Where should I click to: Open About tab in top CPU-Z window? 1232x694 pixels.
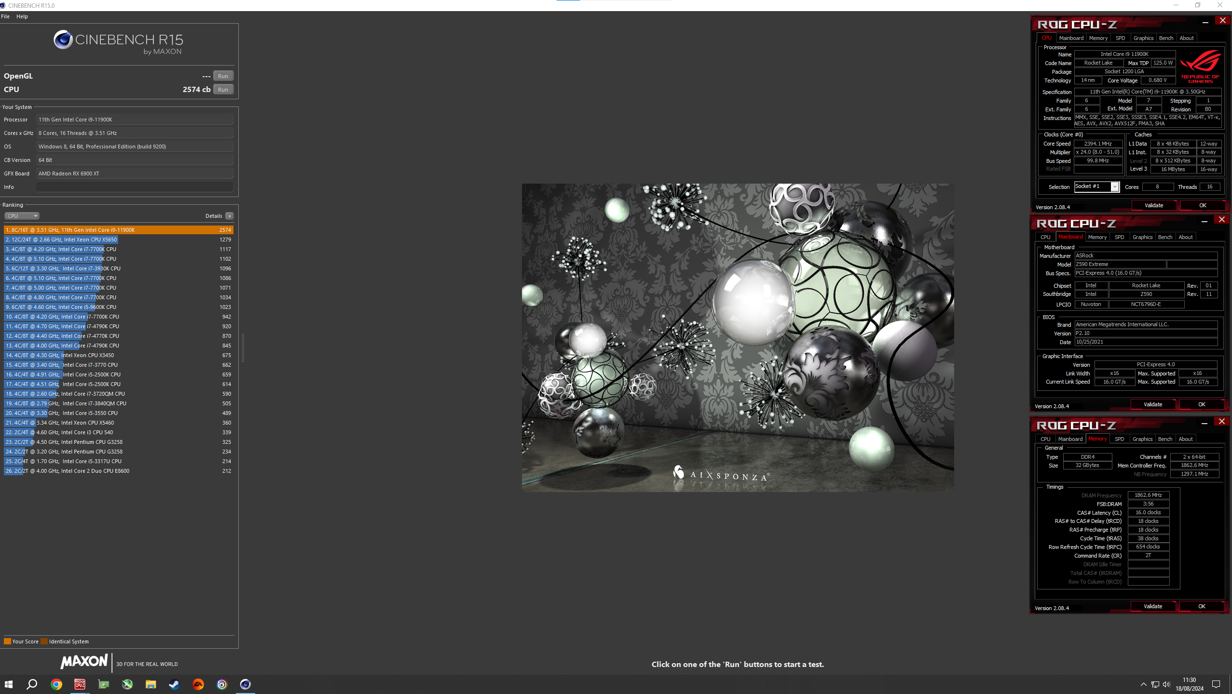pyautogui.click(x=1187, y=38)
